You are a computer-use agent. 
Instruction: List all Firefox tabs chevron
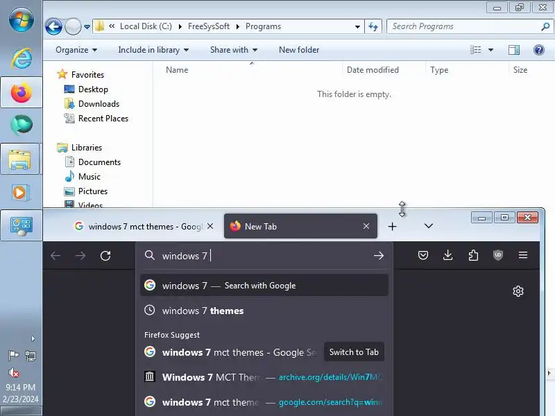pos(428,226)
